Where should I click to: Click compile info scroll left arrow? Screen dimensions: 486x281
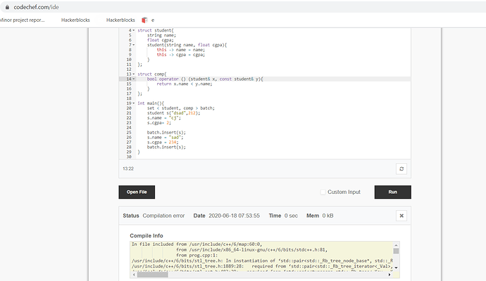(134, 275)
